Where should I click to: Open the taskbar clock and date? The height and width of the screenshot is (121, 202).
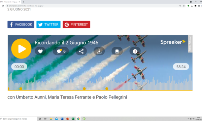tap(199, 119)
